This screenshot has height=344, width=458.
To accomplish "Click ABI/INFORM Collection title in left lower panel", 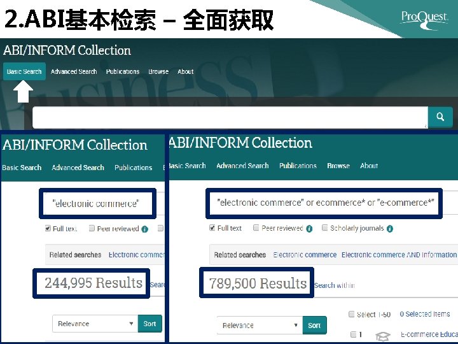I will tap(75, 145).
